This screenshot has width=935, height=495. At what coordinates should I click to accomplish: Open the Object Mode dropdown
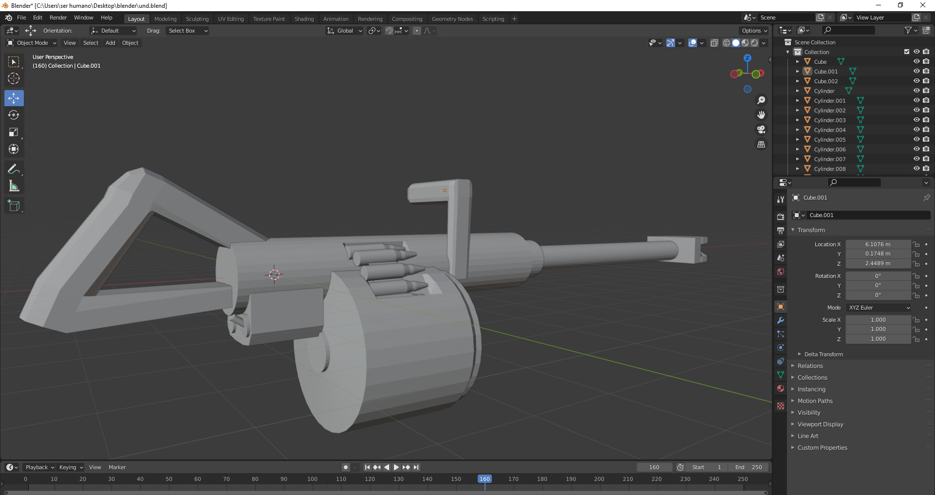(32, 43)
